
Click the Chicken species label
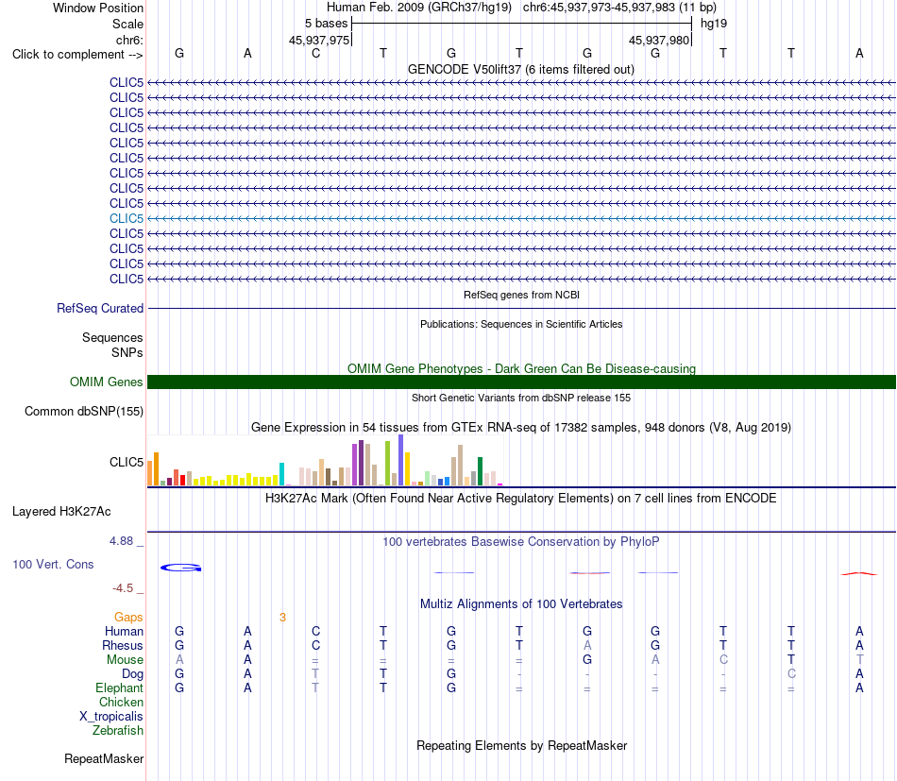pyautogui.click(x=121, y=702)
